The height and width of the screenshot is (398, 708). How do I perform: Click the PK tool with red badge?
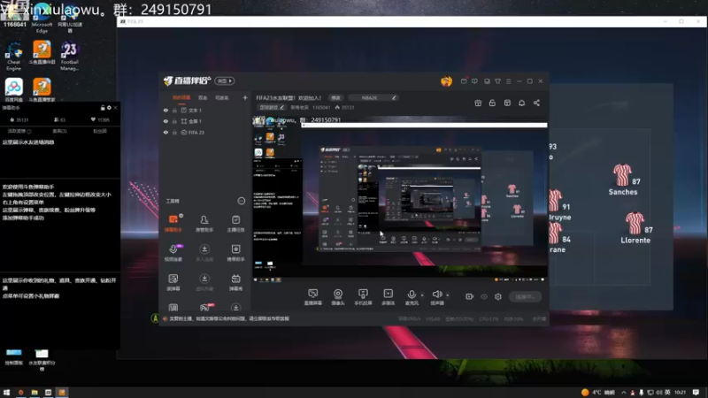[204, 308]
